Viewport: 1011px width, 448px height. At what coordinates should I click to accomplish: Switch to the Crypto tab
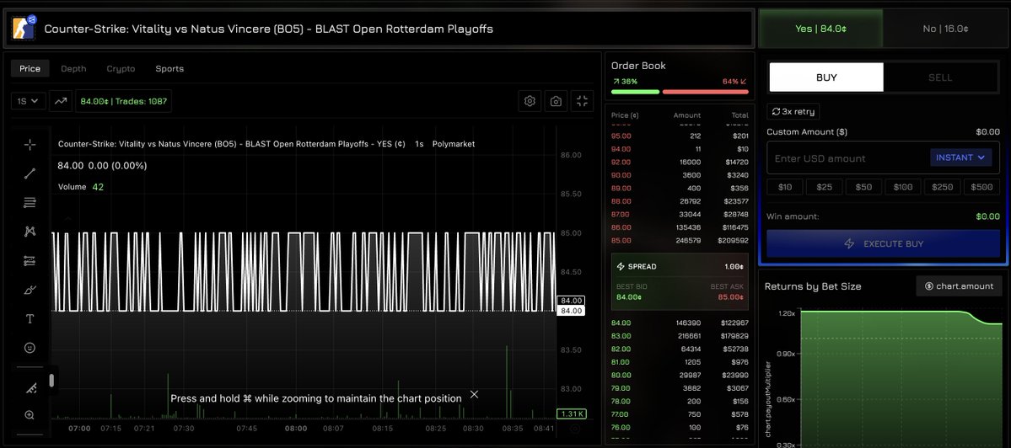pyautogui.click(x=121, y=68)
